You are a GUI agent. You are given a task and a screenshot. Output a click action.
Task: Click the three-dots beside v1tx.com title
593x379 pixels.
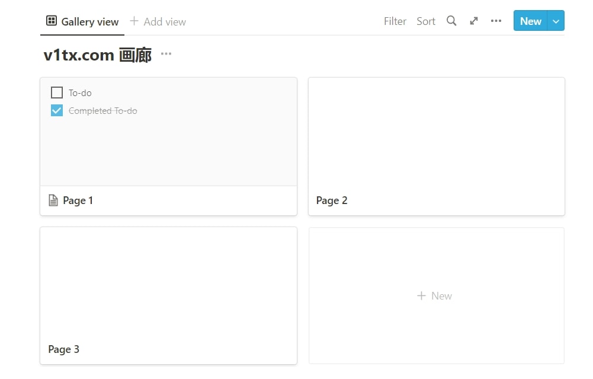tap(166, 55)
